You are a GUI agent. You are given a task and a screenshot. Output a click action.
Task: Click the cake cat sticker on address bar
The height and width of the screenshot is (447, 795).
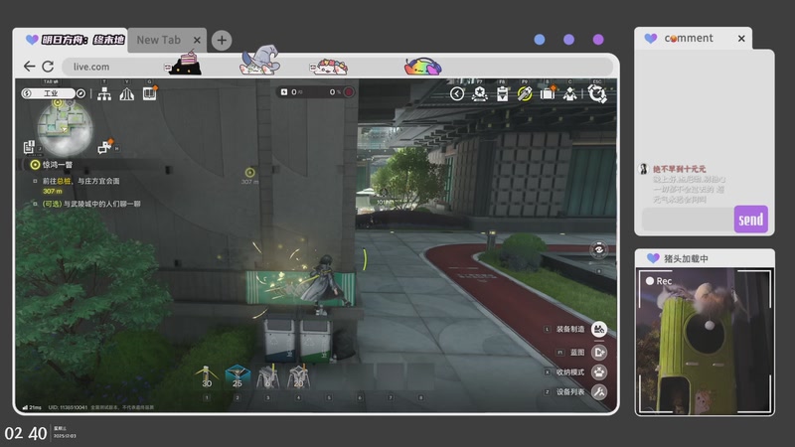point(183,64)
